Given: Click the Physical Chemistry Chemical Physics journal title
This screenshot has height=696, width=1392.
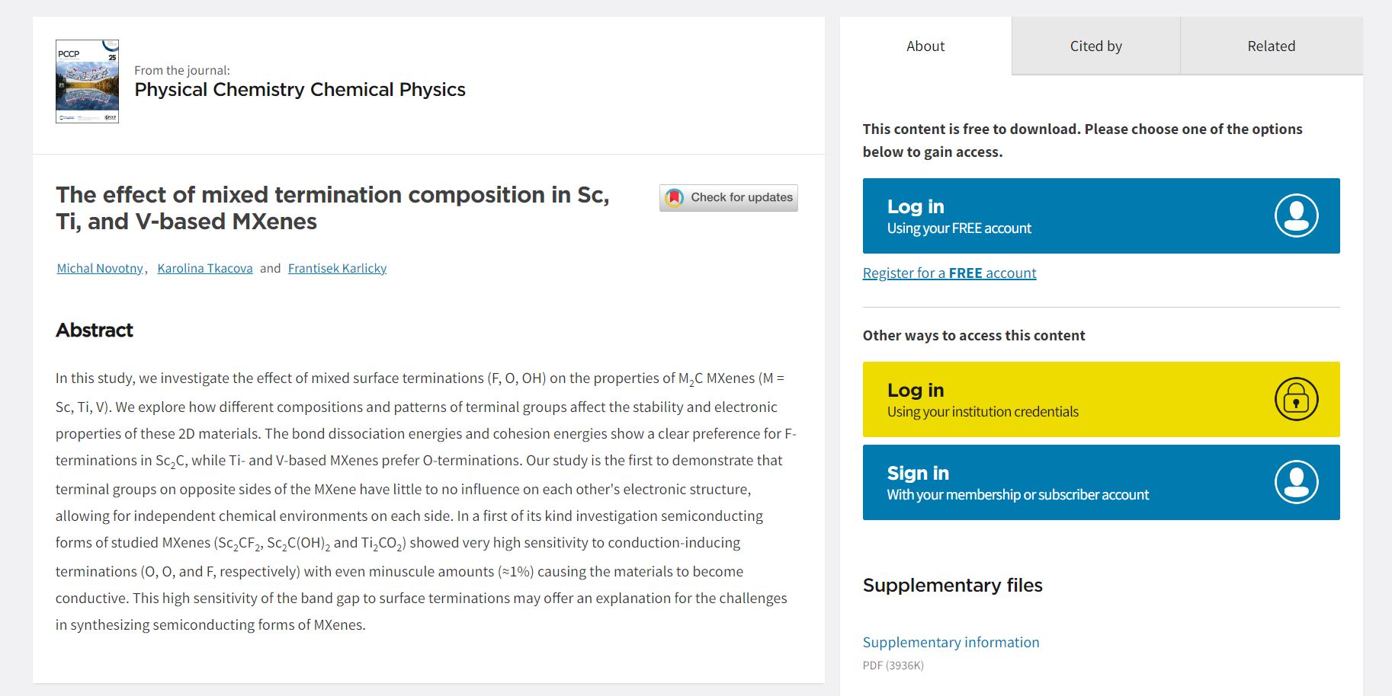Looking at the screenshot, I should coord(300,90).
